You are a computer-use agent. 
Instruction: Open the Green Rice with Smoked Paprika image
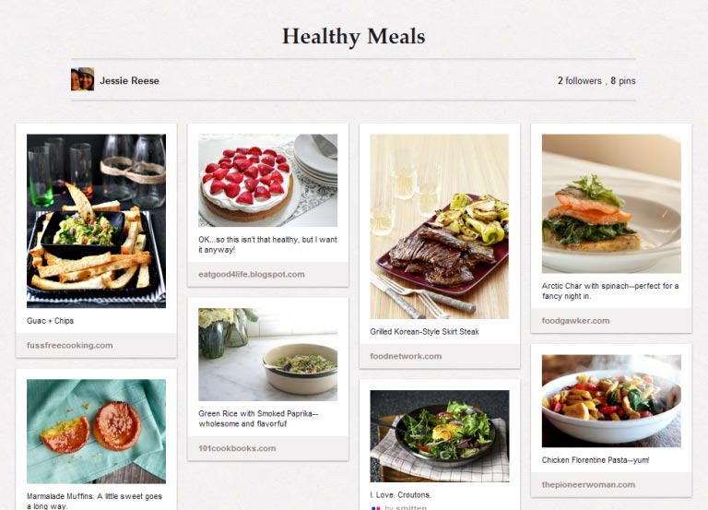click(x=267, y=355)
